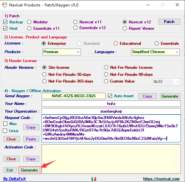Click the Exit button
Image resolution: width=185 pixels, height=182 pixels.
click(10, 170)
